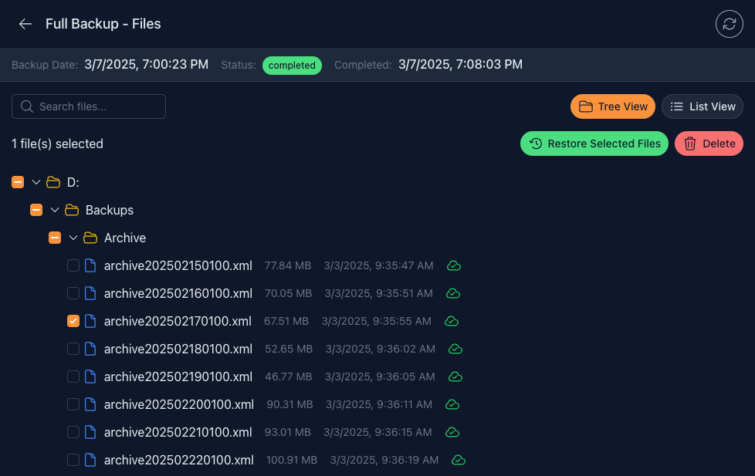Click file icon of archive202502180100.xml
The height and width of the screenshot is (476, 755).
coord(90,349)
